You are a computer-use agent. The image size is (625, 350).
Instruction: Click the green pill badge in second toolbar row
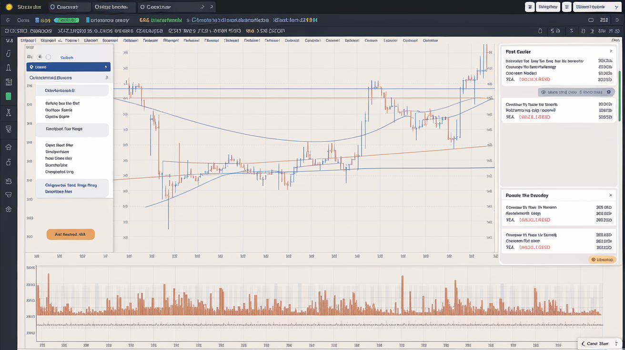67,20
